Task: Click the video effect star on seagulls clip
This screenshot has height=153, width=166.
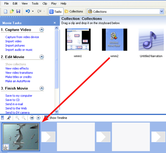Action: point(6,147)
